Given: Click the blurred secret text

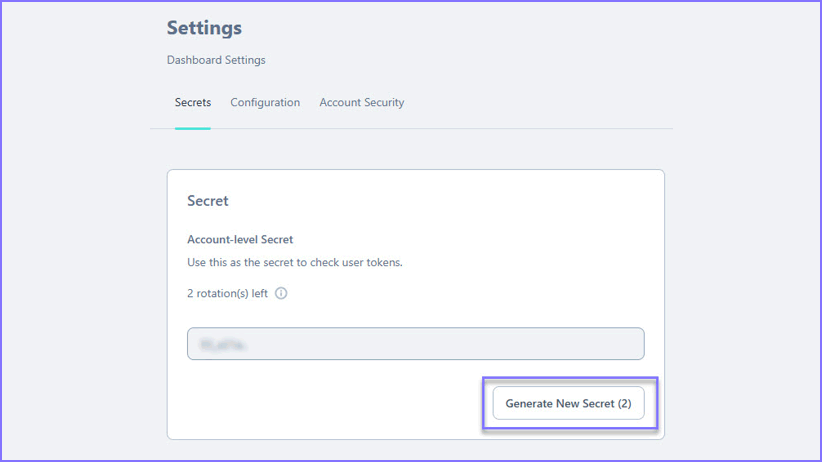Looking at the screenshot, I should pyautogui.click(x=222, y=344).
